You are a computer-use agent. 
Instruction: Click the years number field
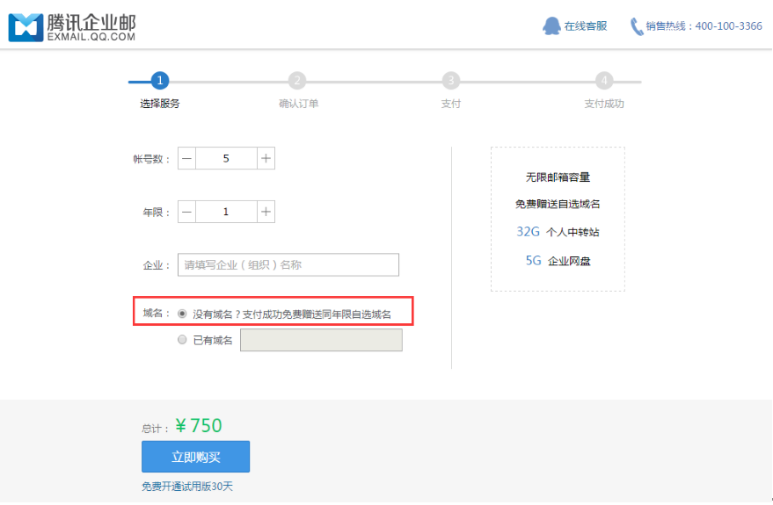(x=226, y=212)
